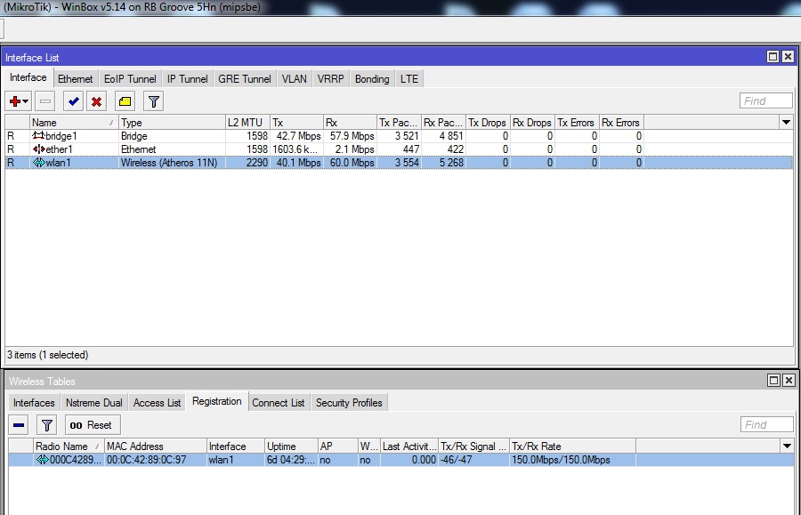Click the -46/-47 signal value

tap(457, 460)
